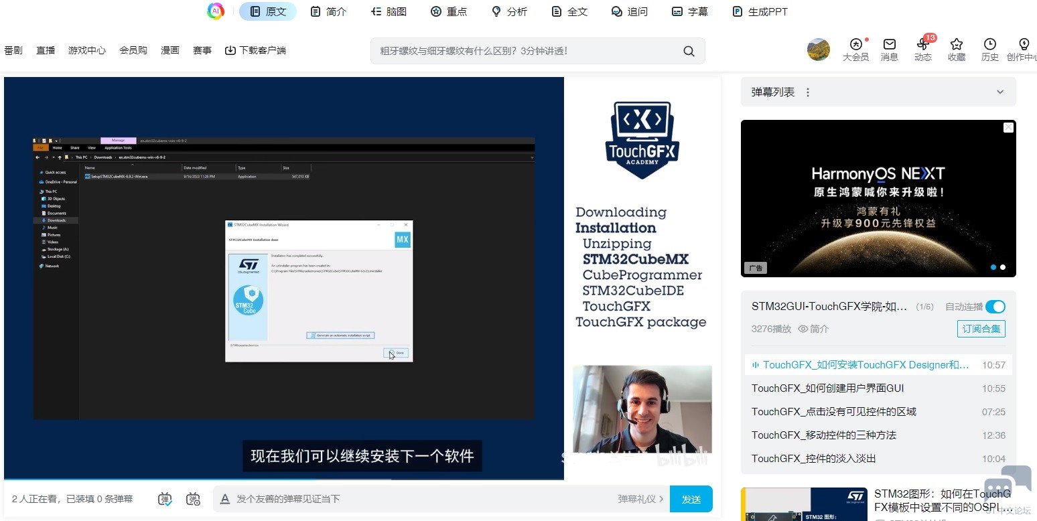Click the 生成PPT tab
Viewport: 1037px width, 521px height.
(x=760, y=11)
